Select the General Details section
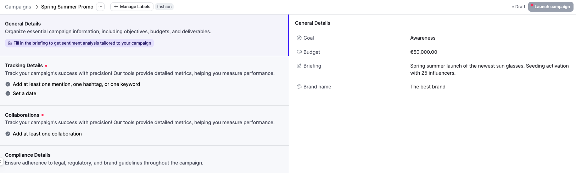576x173 pixels. pos(23,24)
